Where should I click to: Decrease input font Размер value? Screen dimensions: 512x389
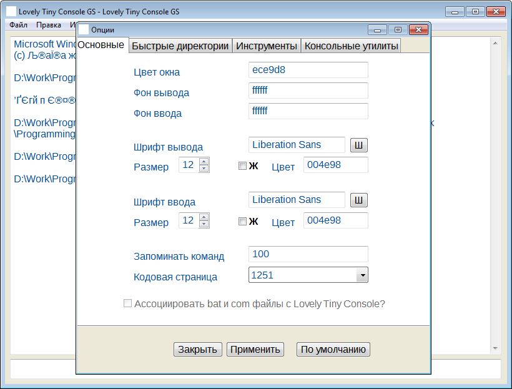pyautogui.click(x=204, y=224)
